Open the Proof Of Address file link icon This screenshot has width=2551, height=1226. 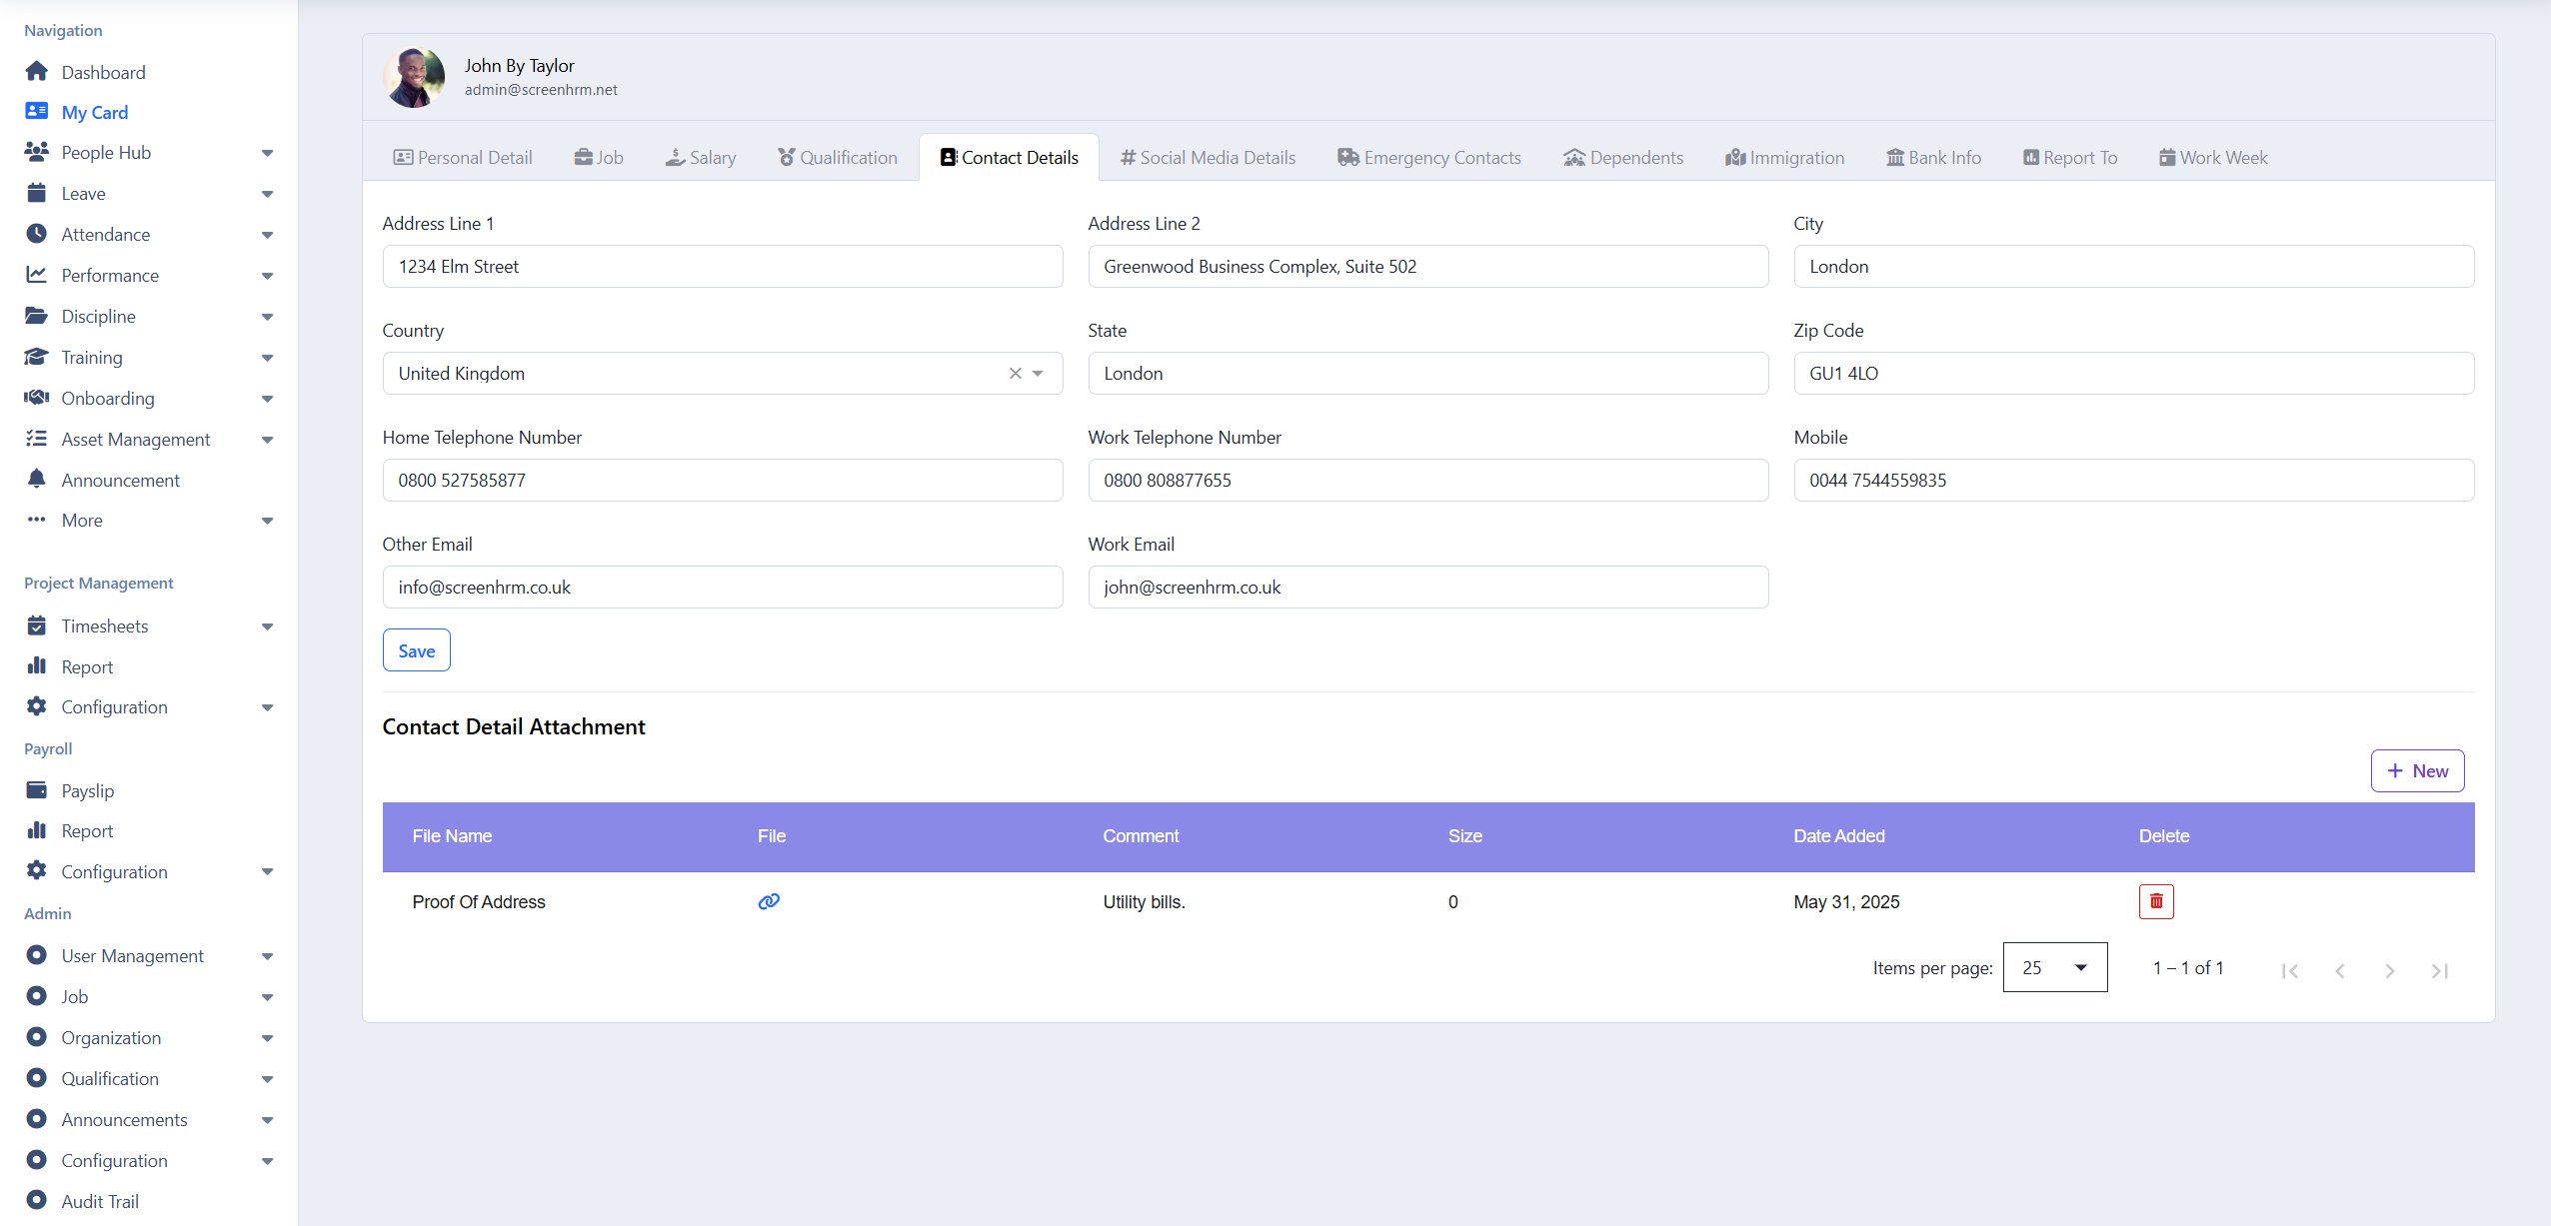768,901
